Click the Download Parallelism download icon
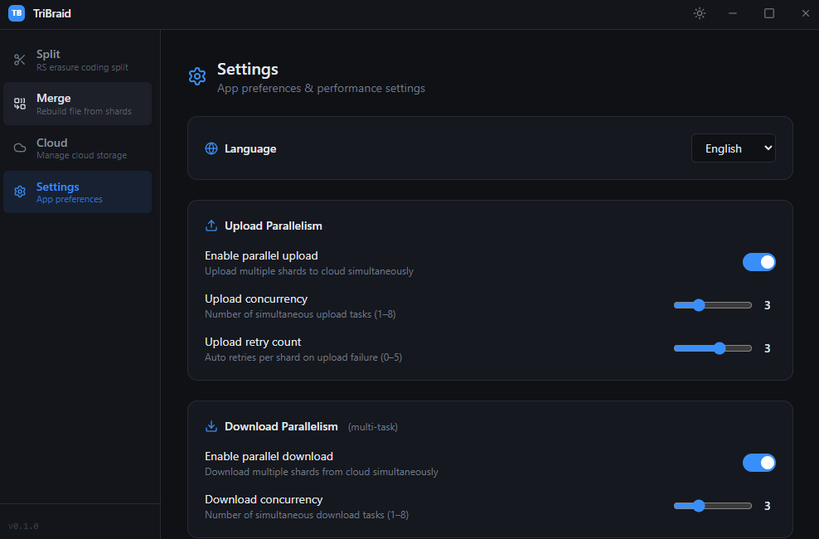819x539 pixels. [211, 426]
